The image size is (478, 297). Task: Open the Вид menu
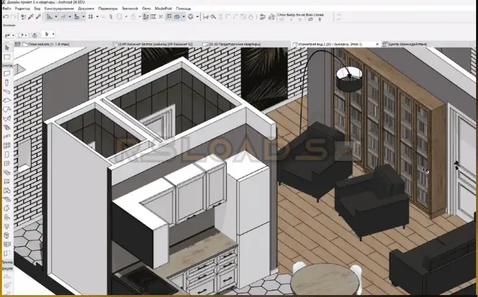37,8
